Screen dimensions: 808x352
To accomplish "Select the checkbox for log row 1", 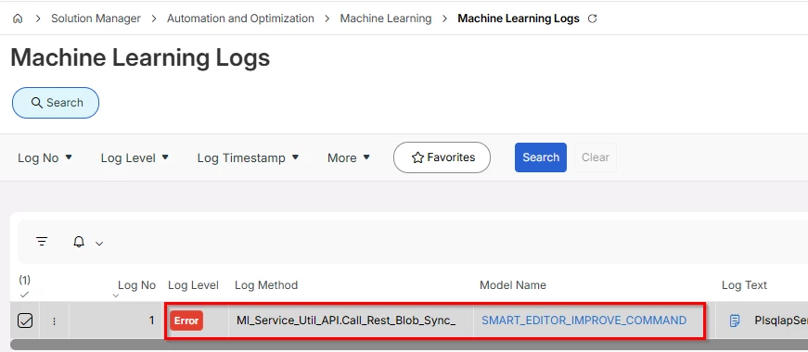I will tap(25, 321).
